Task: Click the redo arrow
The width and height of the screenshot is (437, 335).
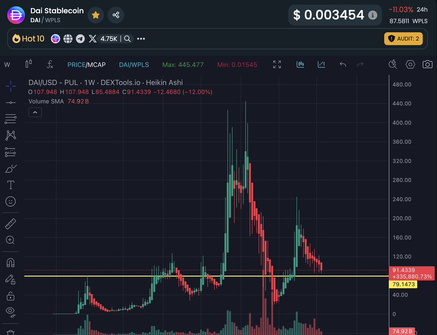Action: (x=361, y=64)
